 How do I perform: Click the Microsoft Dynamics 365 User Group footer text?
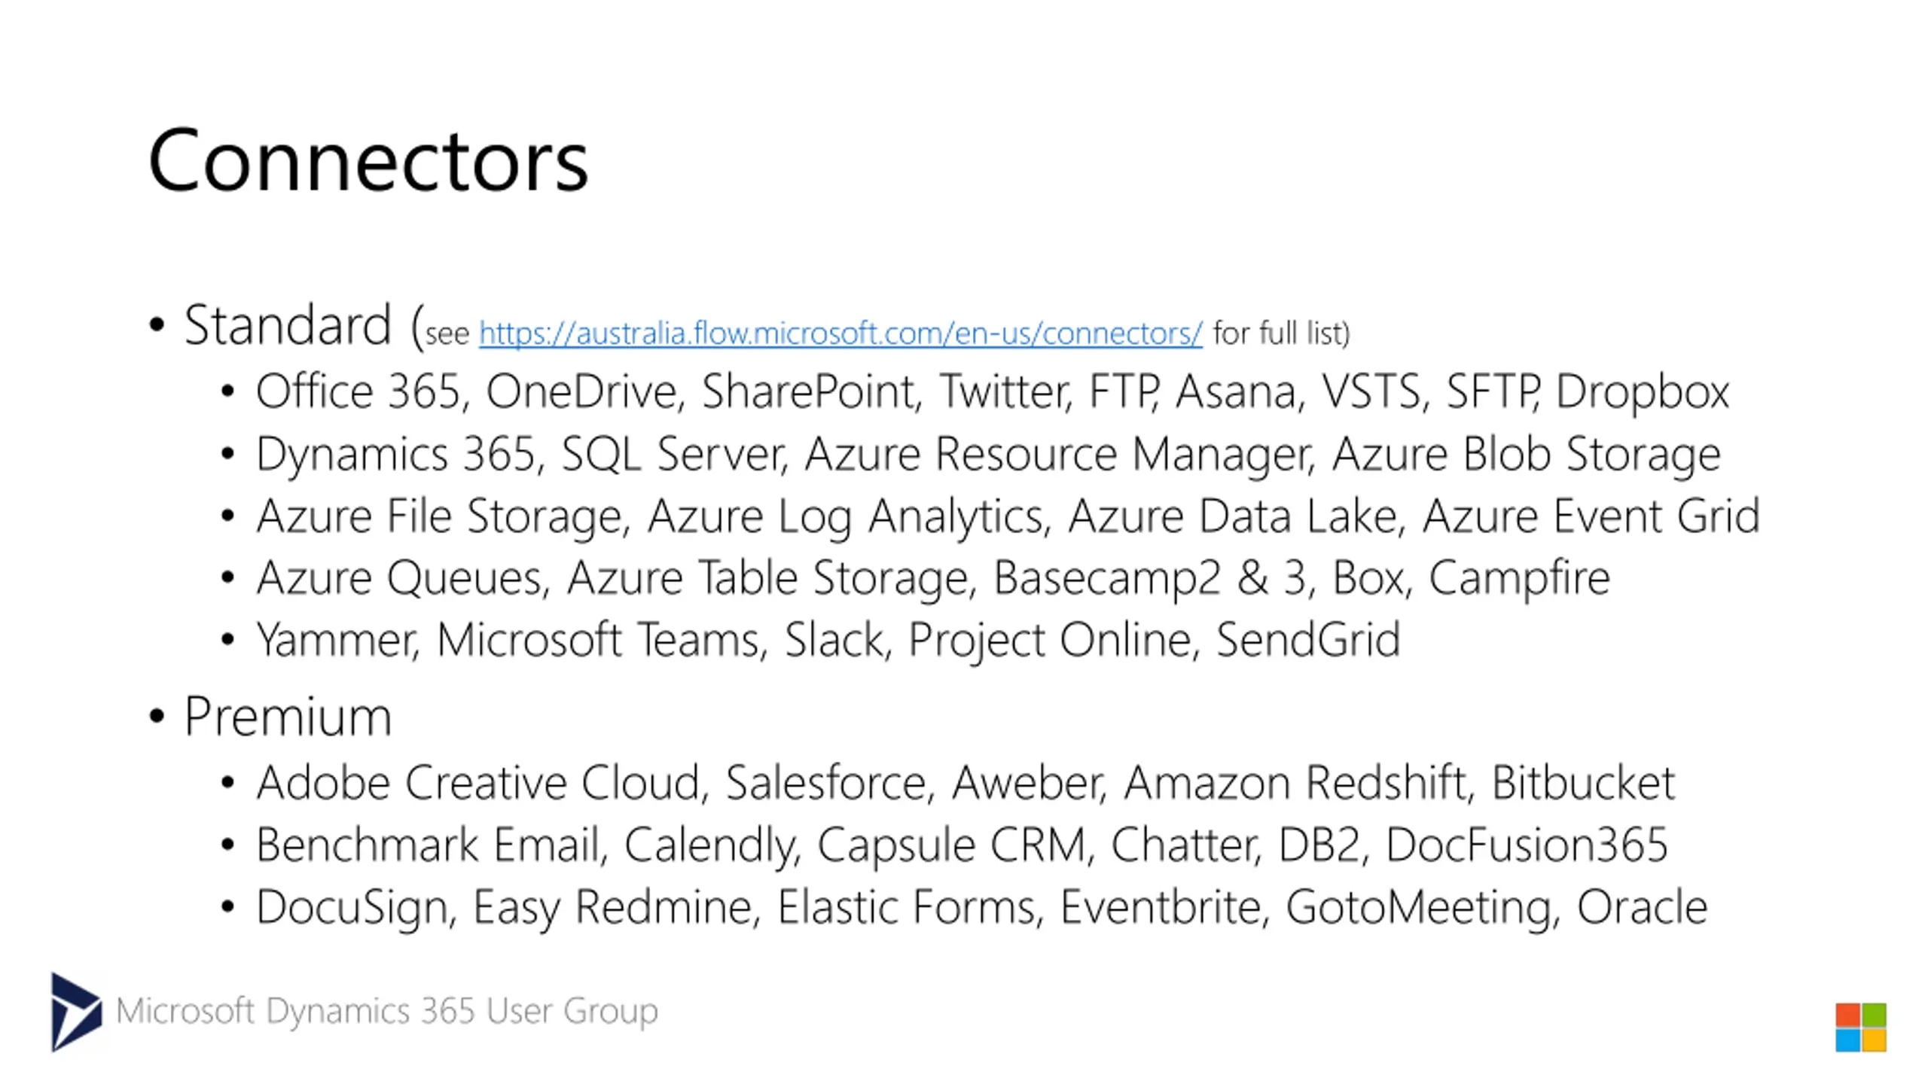[387, 1011]
